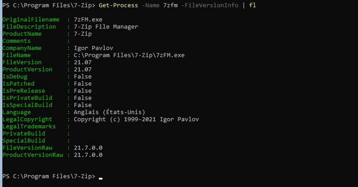Click the Anglais (États-Unis) language value
This screenshot has width=358, height=187.
point(110,112)
